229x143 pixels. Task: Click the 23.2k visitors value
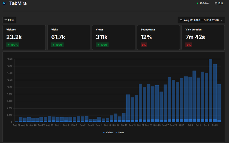coord(14,37)
